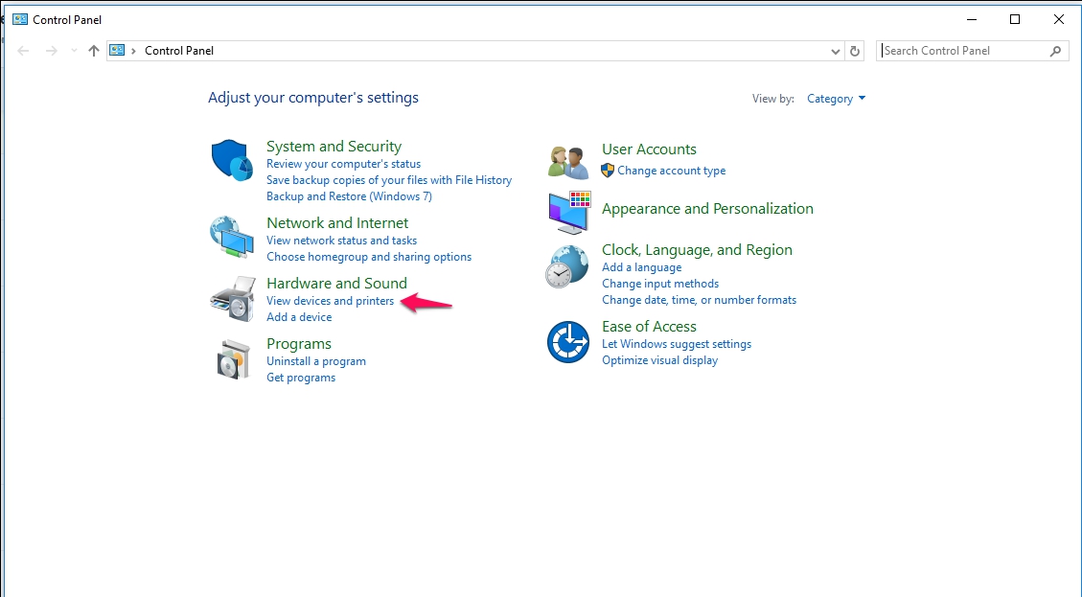
Task: Close the Control Panel window
Action: (1059, 19)
